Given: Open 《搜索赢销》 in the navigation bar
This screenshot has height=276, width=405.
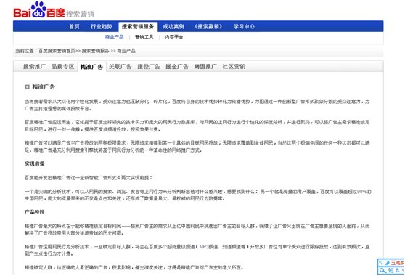Looking at the screenshot, I should (208, 26).
